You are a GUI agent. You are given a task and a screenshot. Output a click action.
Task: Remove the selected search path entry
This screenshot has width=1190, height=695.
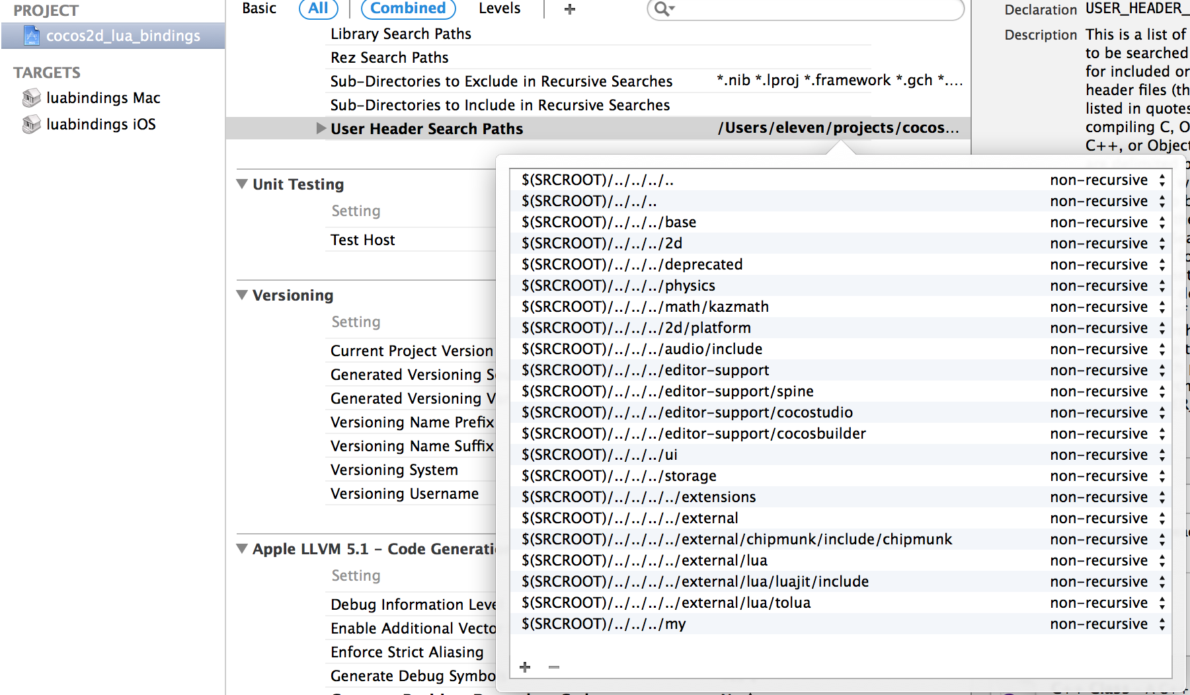click(x=554, y=667)
